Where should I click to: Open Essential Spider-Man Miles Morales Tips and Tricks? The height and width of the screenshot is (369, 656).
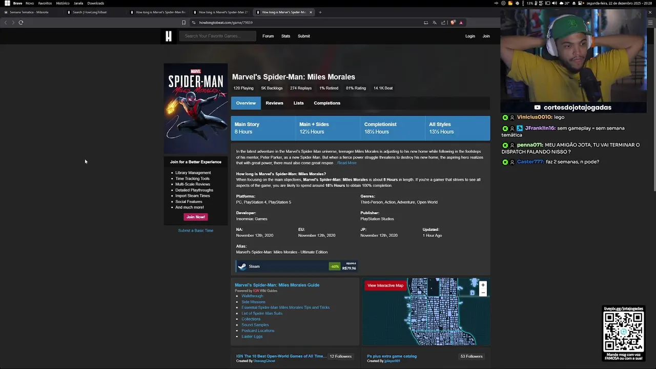285,307
